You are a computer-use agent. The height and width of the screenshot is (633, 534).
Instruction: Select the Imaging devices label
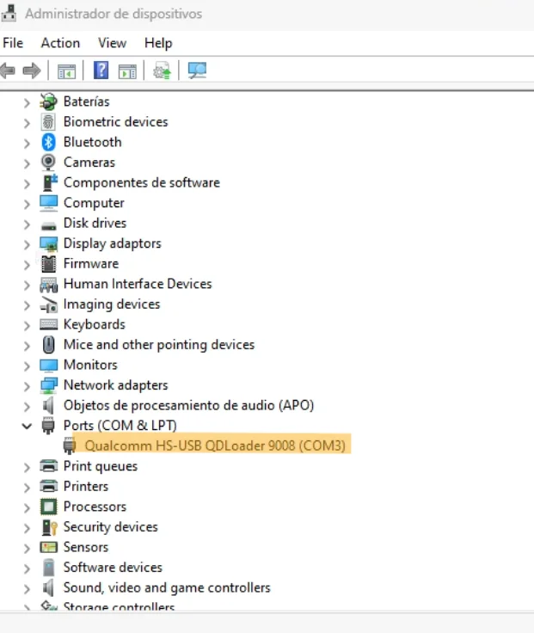(112, 304)
